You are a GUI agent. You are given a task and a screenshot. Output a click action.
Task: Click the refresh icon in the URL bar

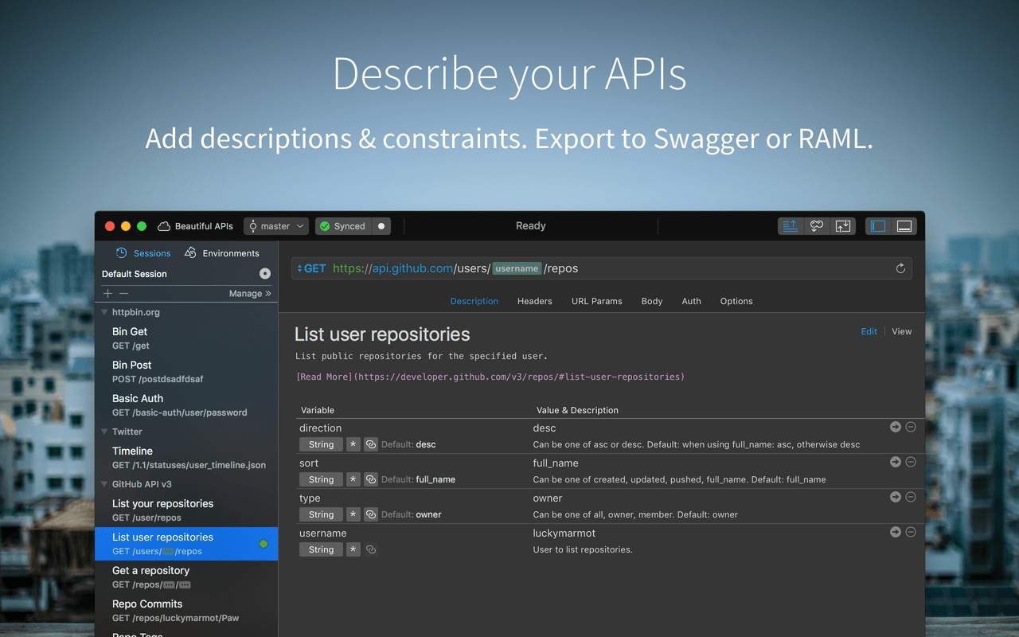click(900, 268)
